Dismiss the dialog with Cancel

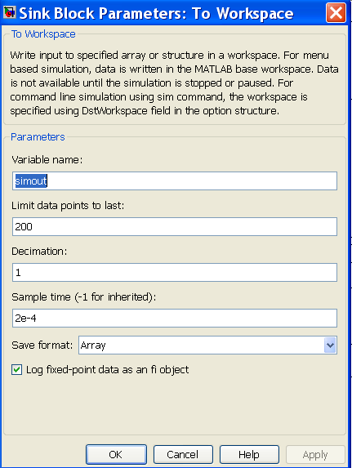click(183, 455)
